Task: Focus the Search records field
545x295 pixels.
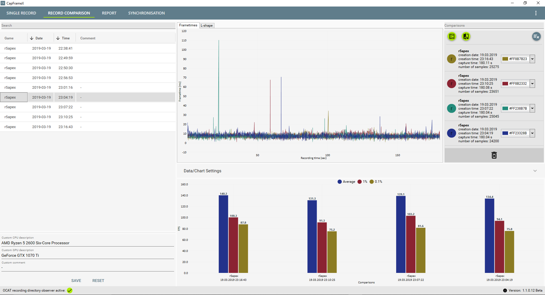Action: tap(88, 26)
